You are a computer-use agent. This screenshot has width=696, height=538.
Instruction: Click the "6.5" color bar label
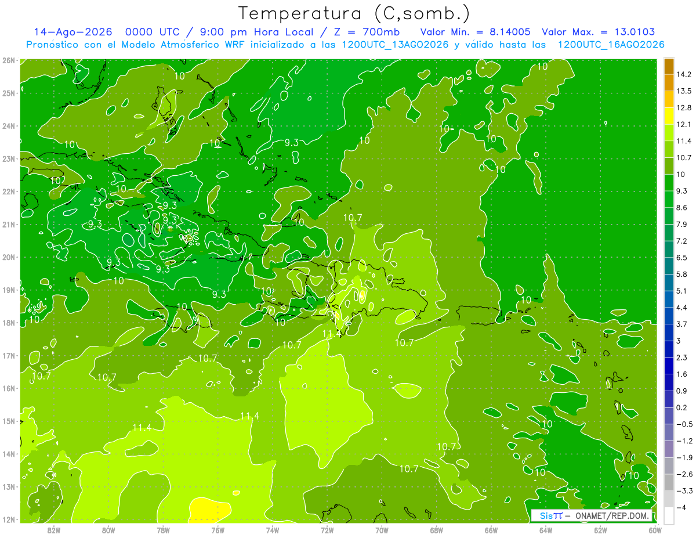(682, 258)
